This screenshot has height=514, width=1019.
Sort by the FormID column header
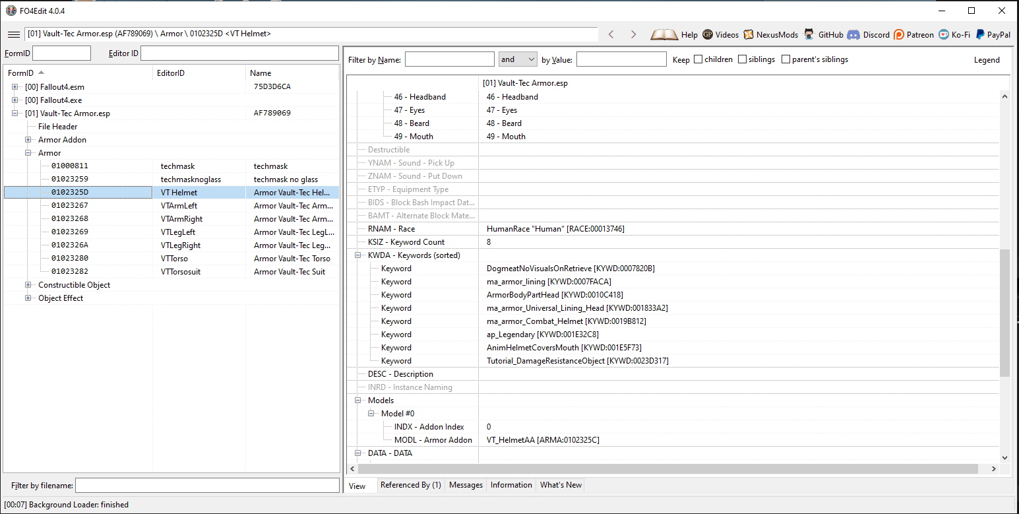[78, 73]
